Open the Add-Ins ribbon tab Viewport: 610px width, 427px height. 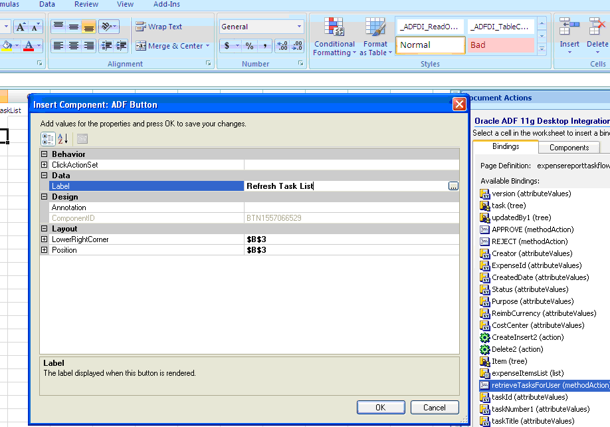click(x=167, y=4)
